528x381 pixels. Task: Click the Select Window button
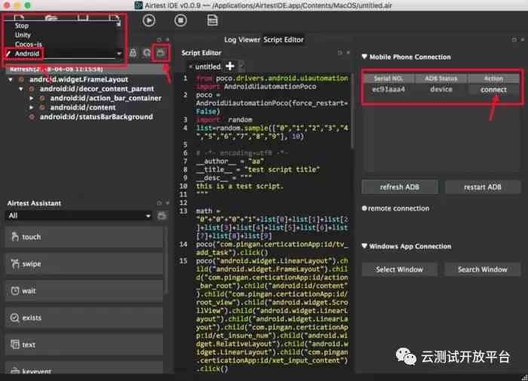[x=400, y=269]
